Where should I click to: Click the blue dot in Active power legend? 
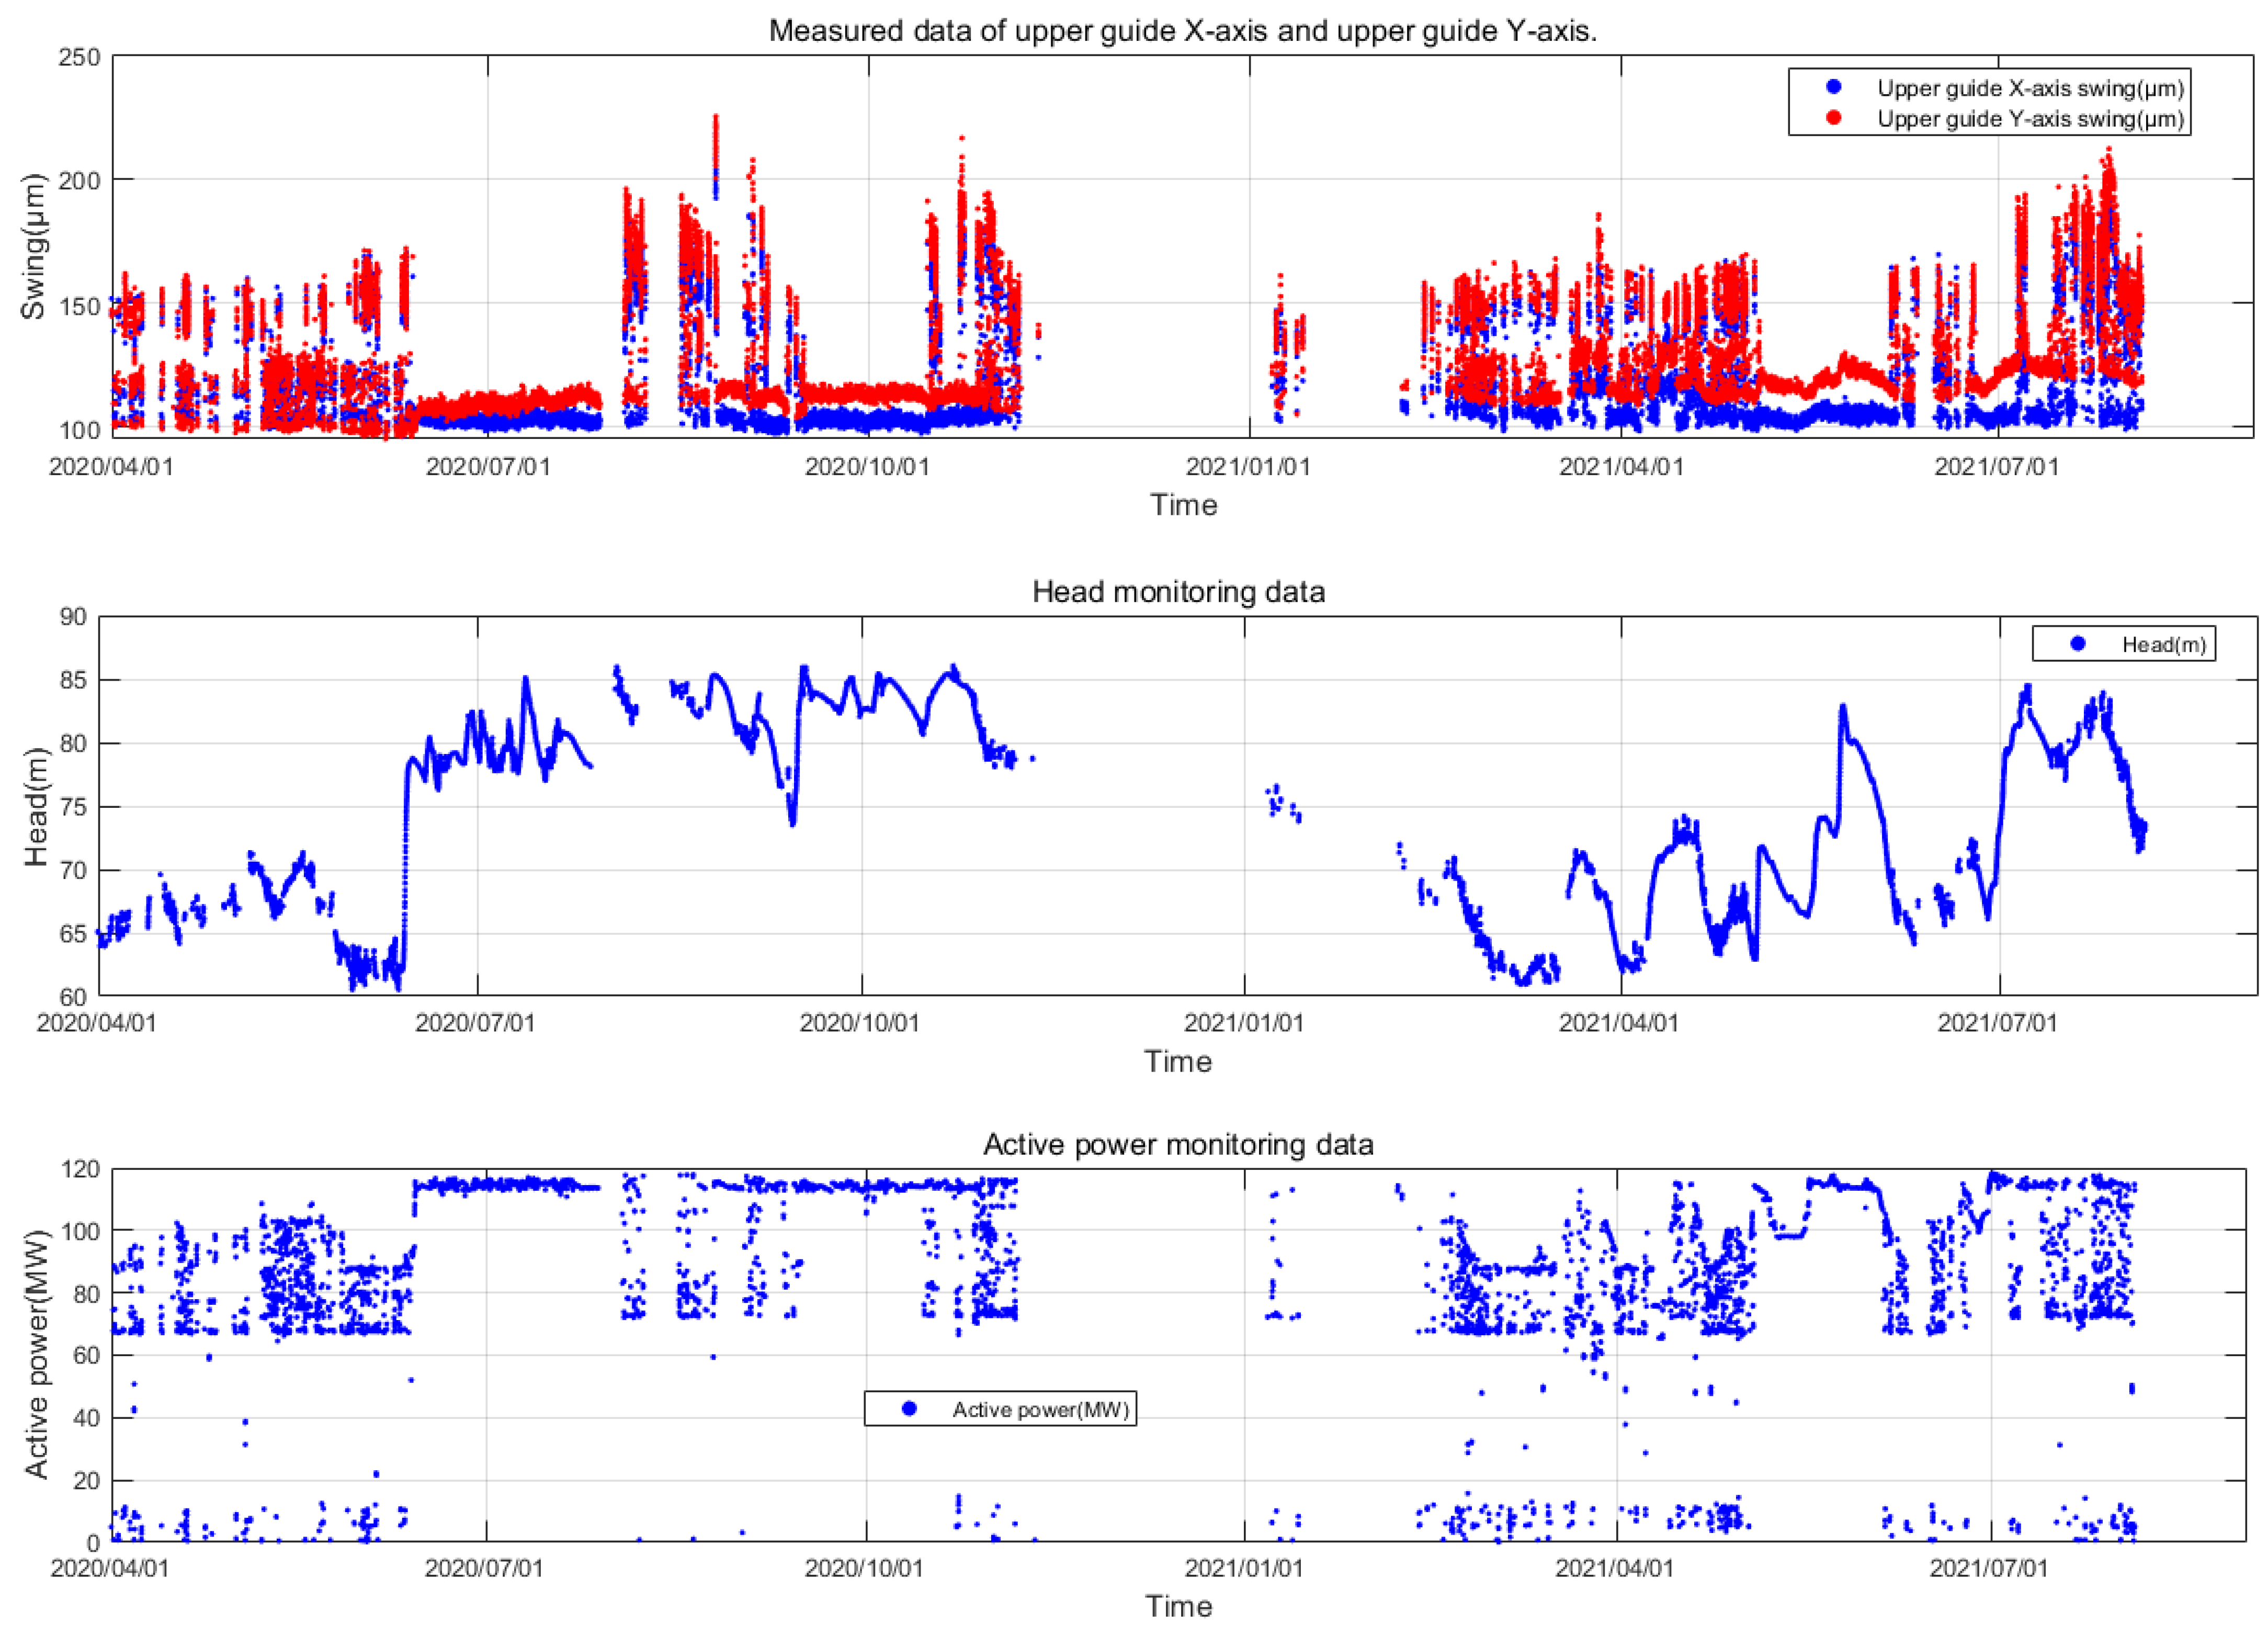tap(909, 1409)
